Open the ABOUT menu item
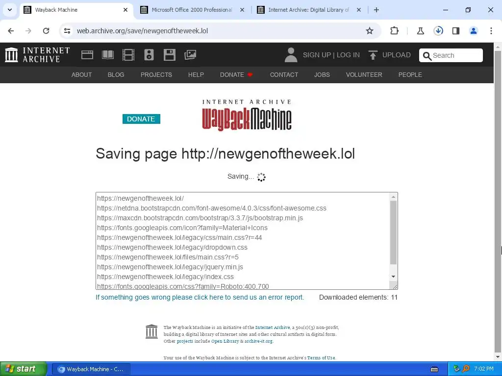The height and width of the screenshot is (376, 502). point(81,75)
